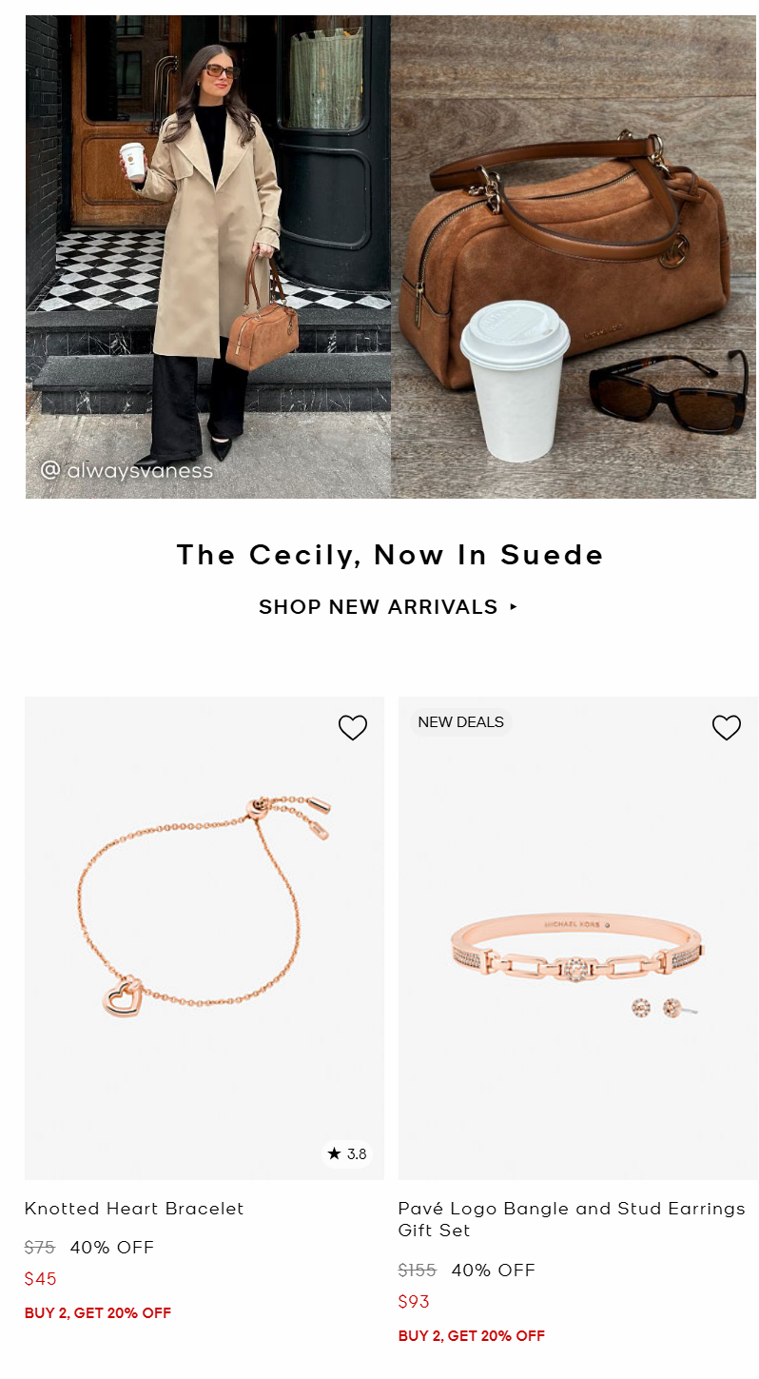Screen dimensions: 759x1379
Task: Click the Knotted Heart Bracelet title
Action: (x=134, y=1209)
